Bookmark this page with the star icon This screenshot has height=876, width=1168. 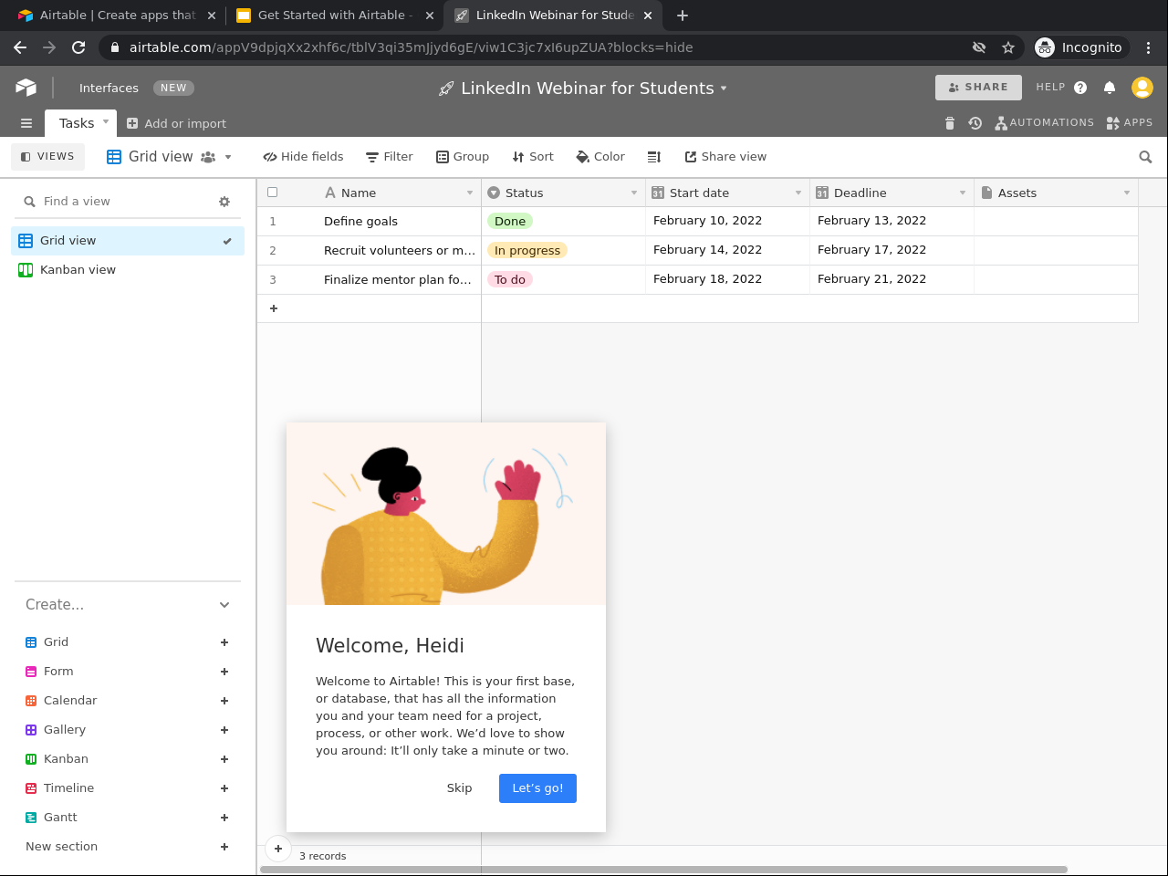point(1008,47)
